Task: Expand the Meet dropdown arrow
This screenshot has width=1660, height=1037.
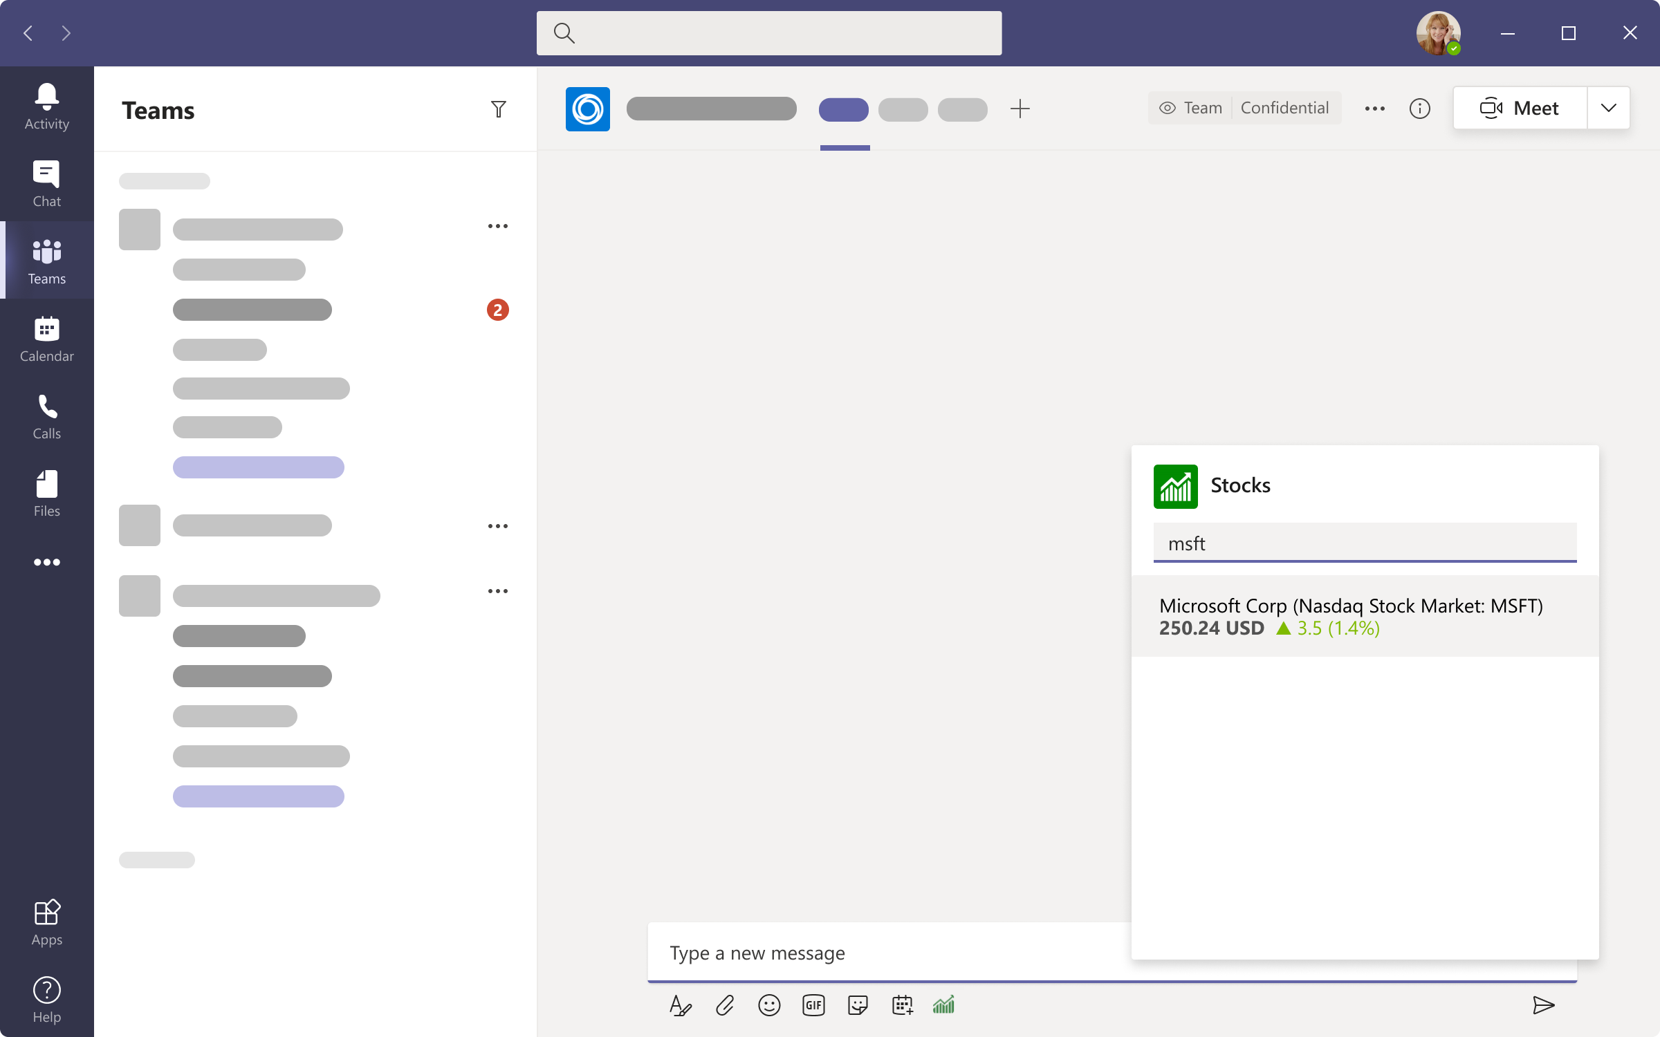Action: point(1608,108)
